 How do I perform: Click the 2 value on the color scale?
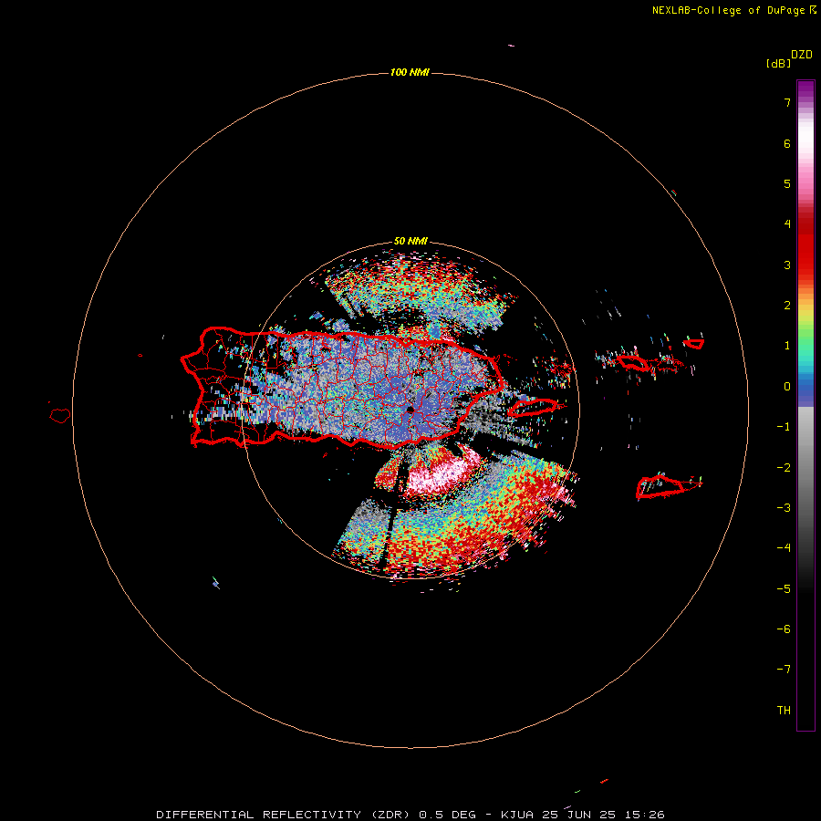tap(787, 306)
